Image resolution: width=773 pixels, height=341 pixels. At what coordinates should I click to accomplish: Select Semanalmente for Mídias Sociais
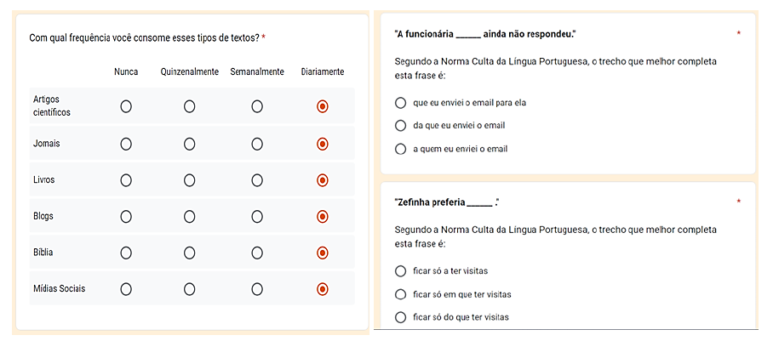point(257,289)
